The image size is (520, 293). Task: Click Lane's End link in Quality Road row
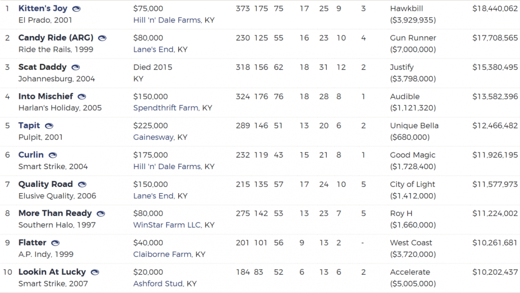153,196
